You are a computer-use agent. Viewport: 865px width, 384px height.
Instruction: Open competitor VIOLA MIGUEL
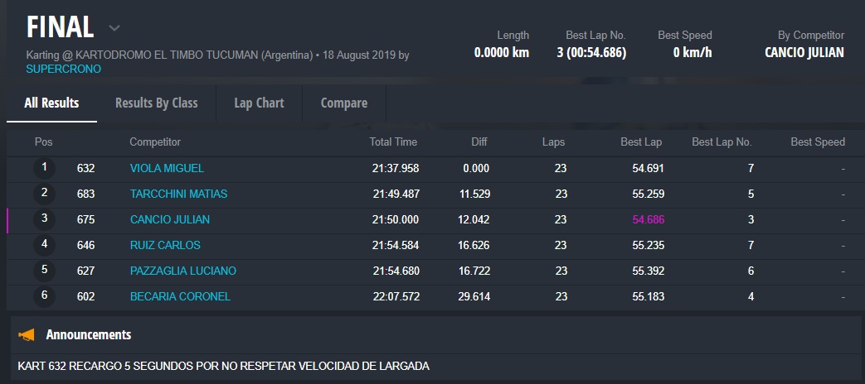click(167, 168)
